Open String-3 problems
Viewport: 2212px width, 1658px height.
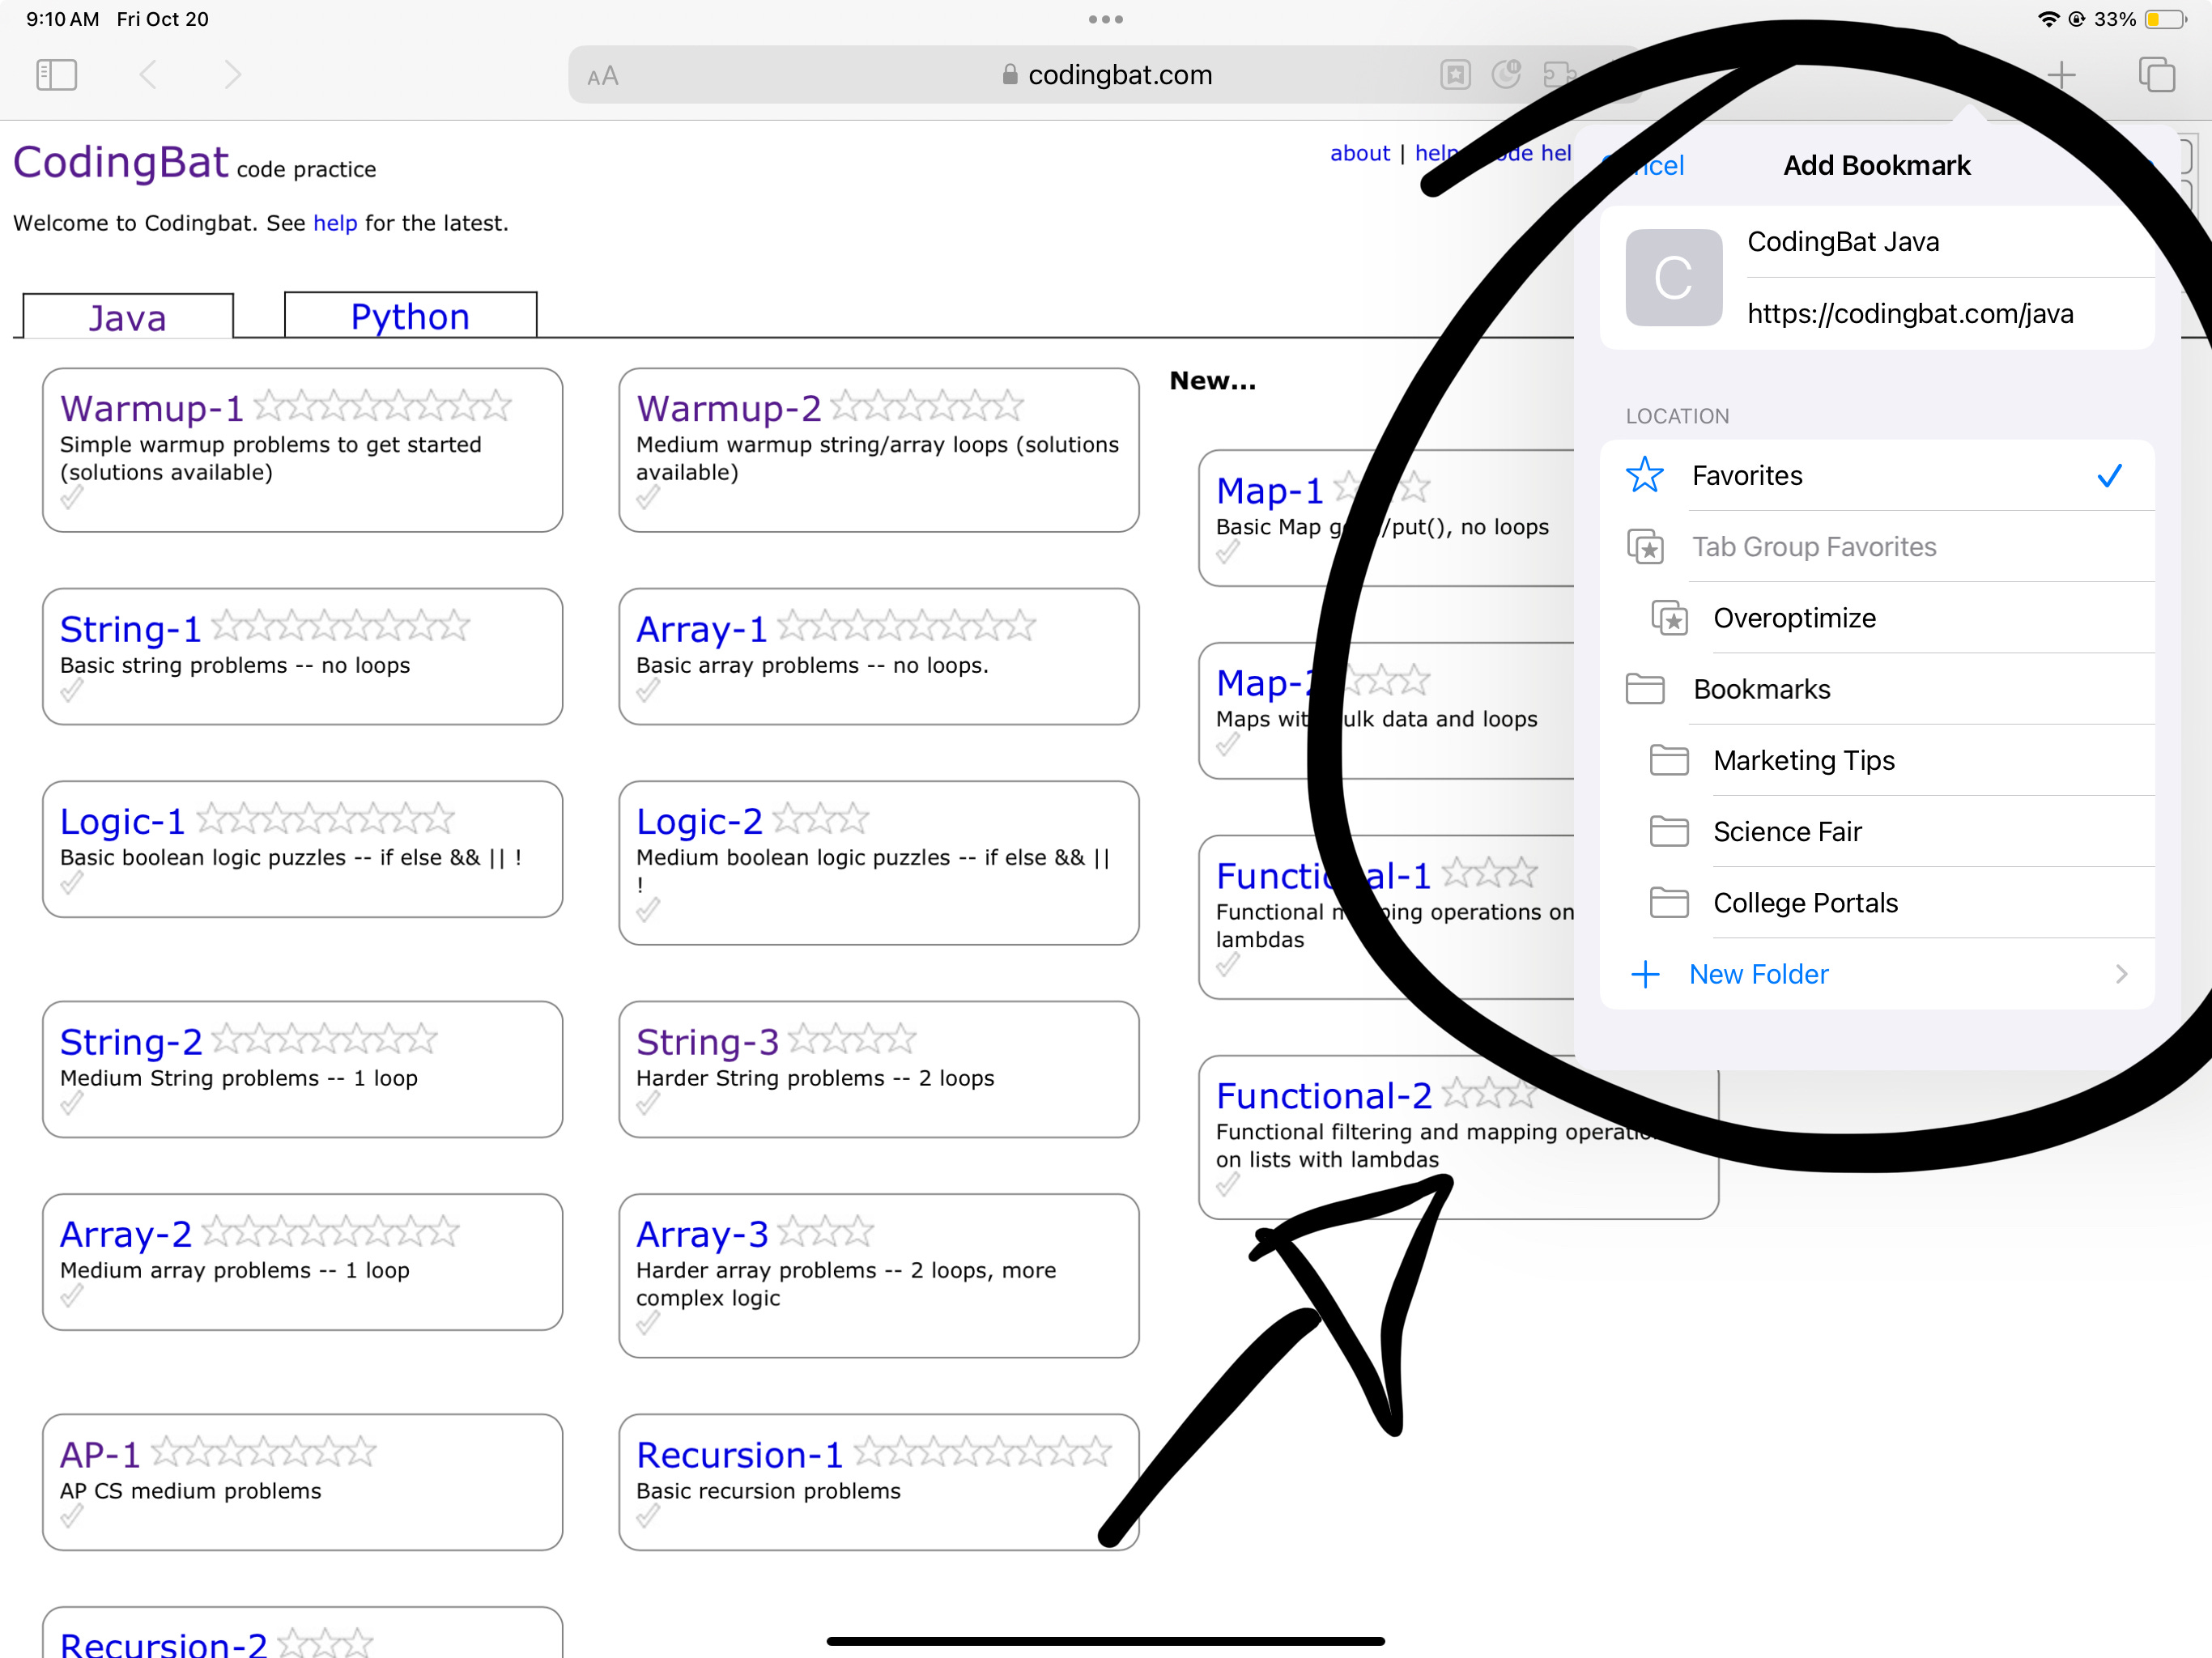coord(708,1042)
